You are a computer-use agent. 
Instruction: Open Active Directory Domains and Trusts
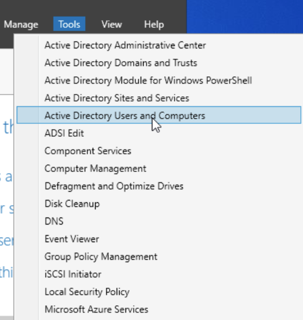coord(159,63)
